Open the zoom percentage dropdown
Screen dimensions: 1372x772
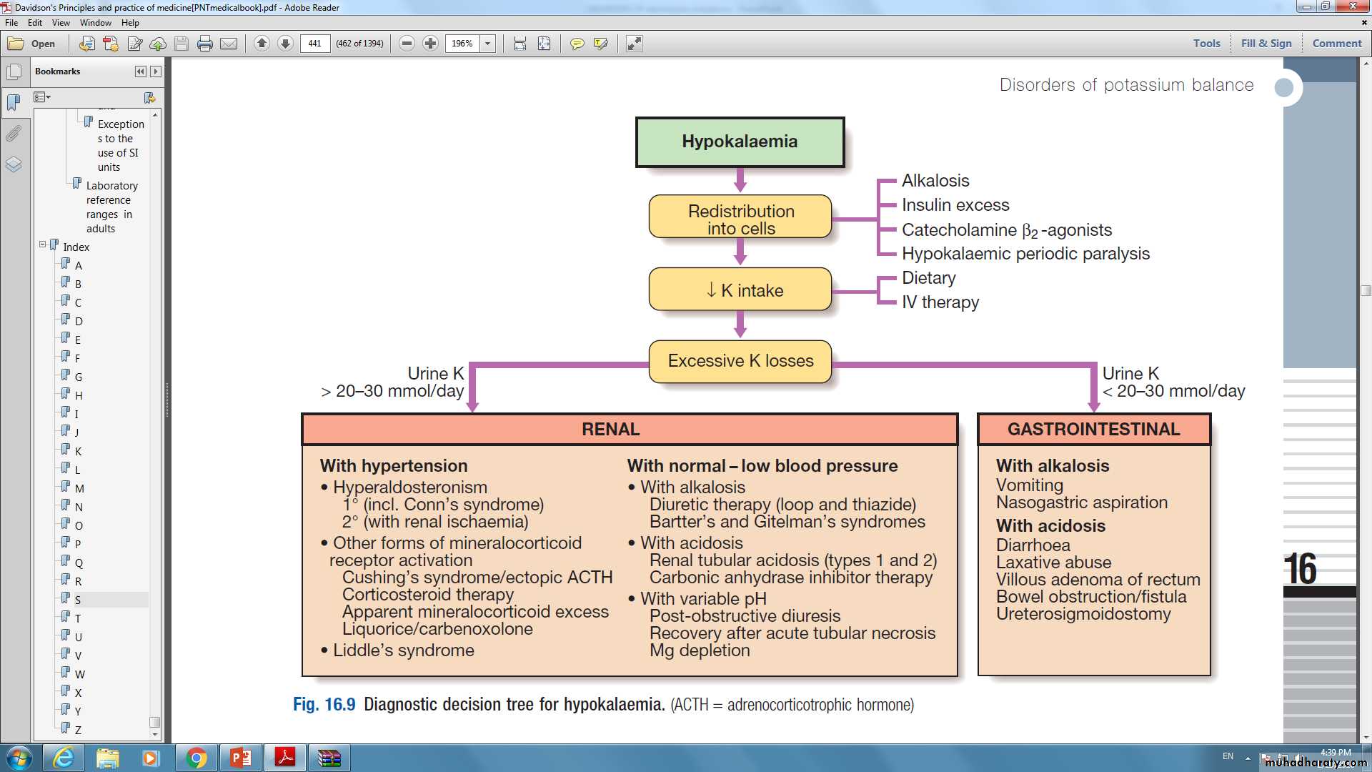pos(488,44)
